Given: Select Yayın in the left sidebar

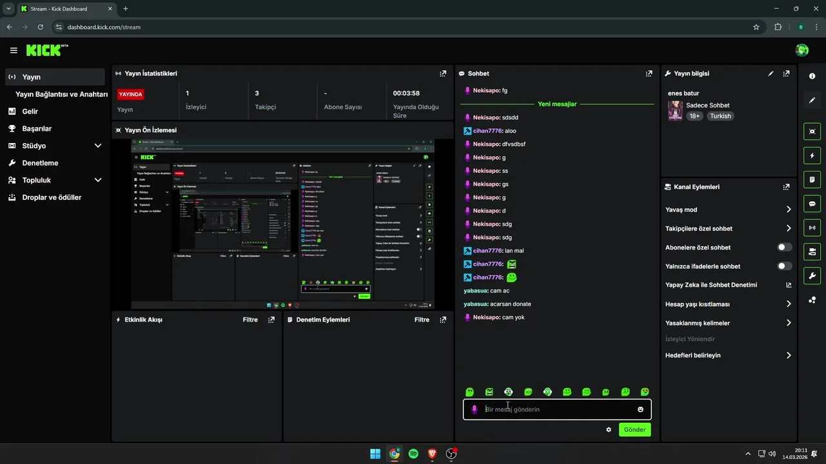Looking at the screenshot, I should pos(55,77).
